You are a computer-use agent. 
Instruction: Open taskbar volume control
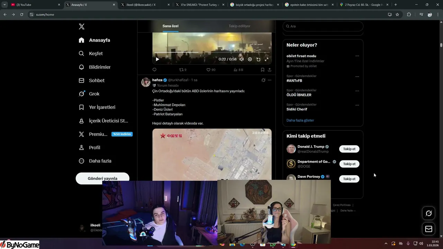[x=421, y=243]
